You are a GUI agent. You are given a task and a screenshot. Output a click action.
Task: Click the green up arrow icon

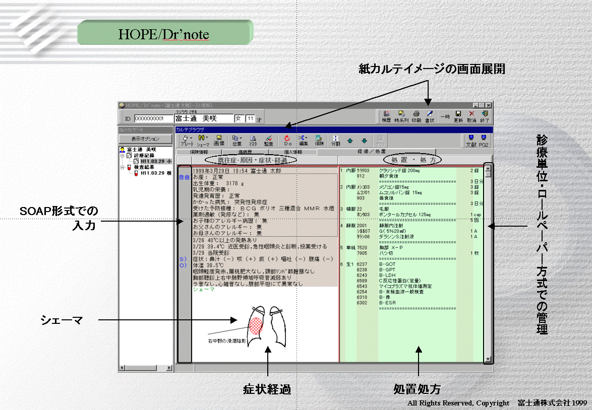point(350,140)
